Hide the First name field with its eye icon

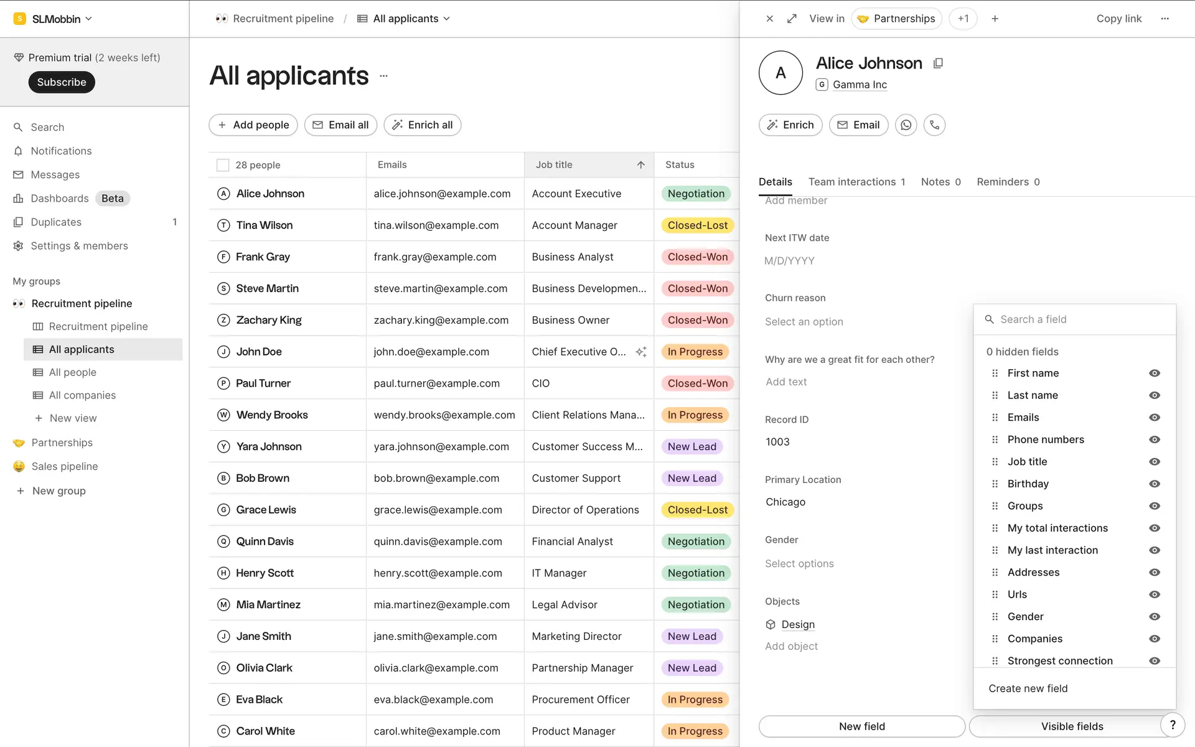click(x=1154, y=373)
